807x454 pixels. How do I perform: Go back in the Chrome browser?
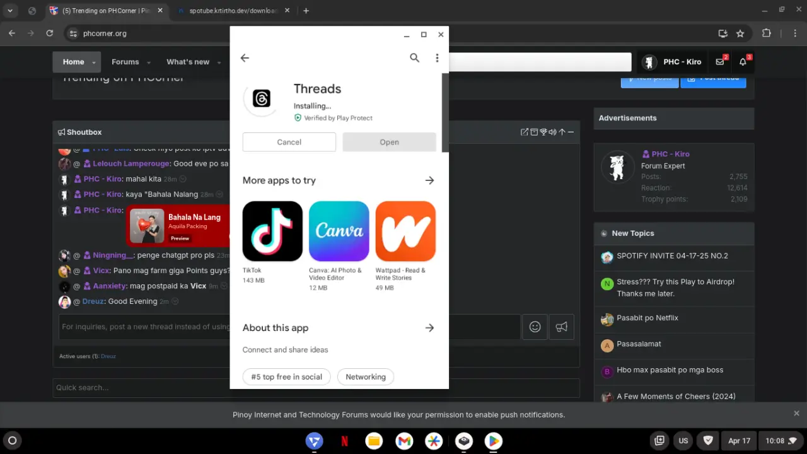tap(12, 33)
